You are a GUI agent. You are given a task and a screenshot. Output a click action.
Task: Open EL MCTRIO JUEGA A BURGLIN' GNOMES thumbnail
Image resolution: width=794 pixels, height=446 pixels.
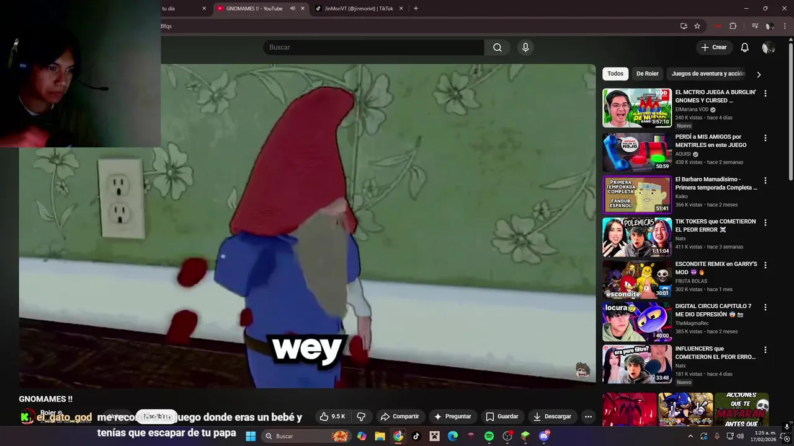click(x=637, y=108)
